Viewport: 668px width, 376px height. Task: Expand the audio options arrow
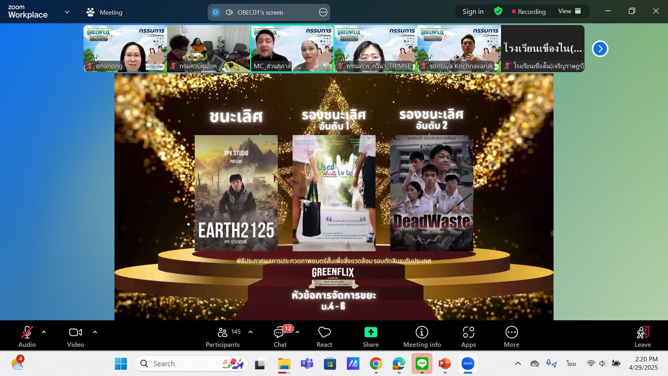[44, 332]
